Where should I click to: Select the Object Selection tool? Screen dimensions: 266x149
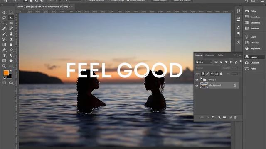[11, 17]
